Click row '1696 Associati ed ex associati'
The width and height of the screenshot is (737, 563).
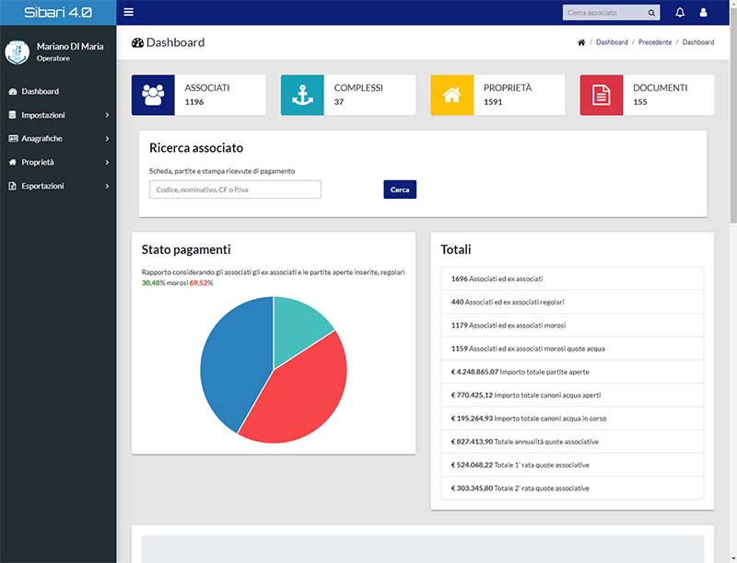point(572,279)
